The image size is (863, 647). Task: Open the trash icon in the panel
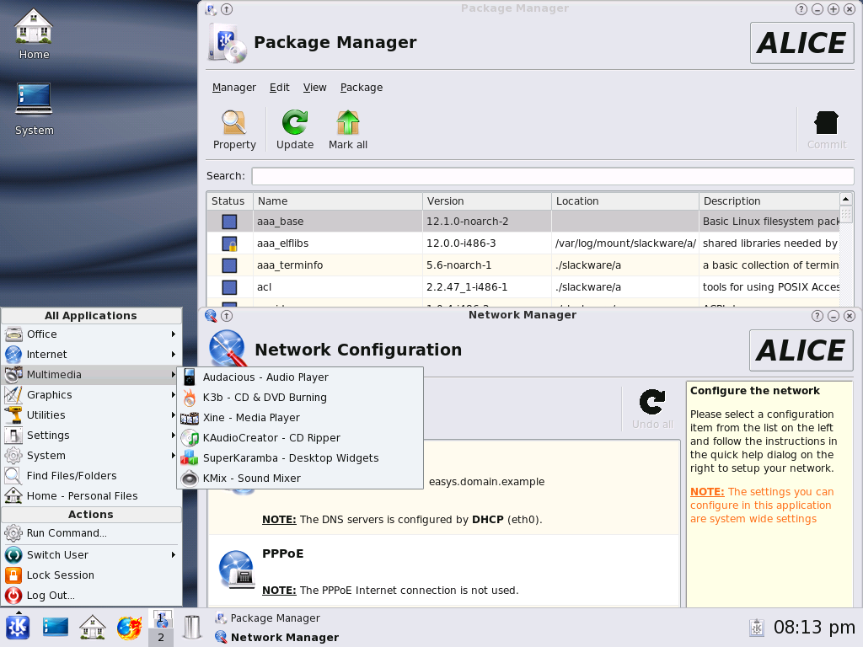192,627
